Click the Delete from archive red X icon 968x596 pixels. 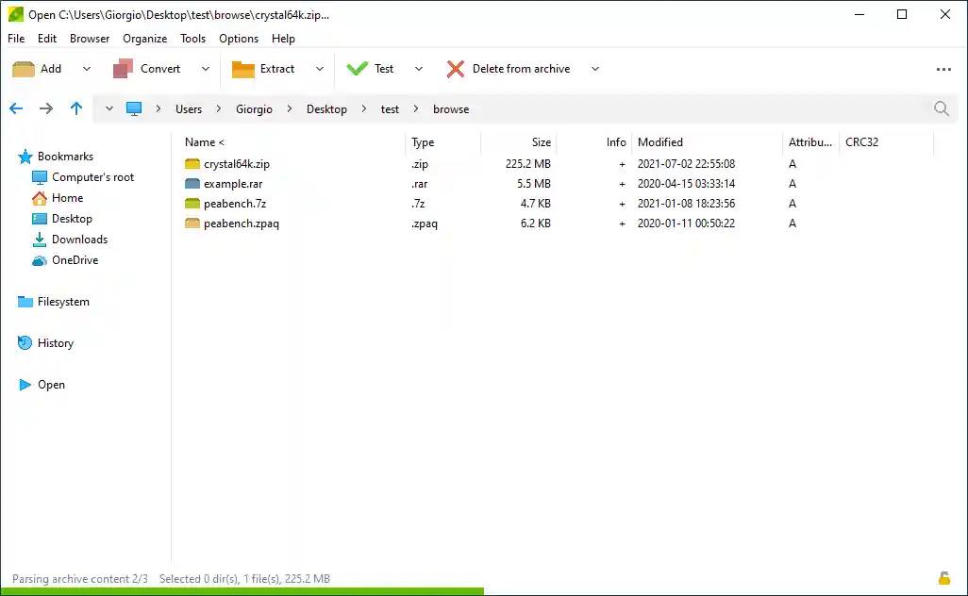point(455,68)
